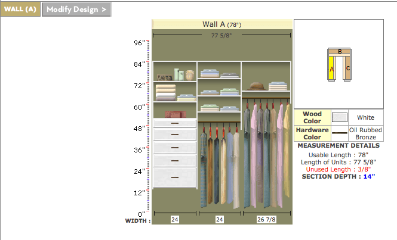This screenshot has height=240, width=397.
Task: Click the White color name
Action: tap(365, 117)
